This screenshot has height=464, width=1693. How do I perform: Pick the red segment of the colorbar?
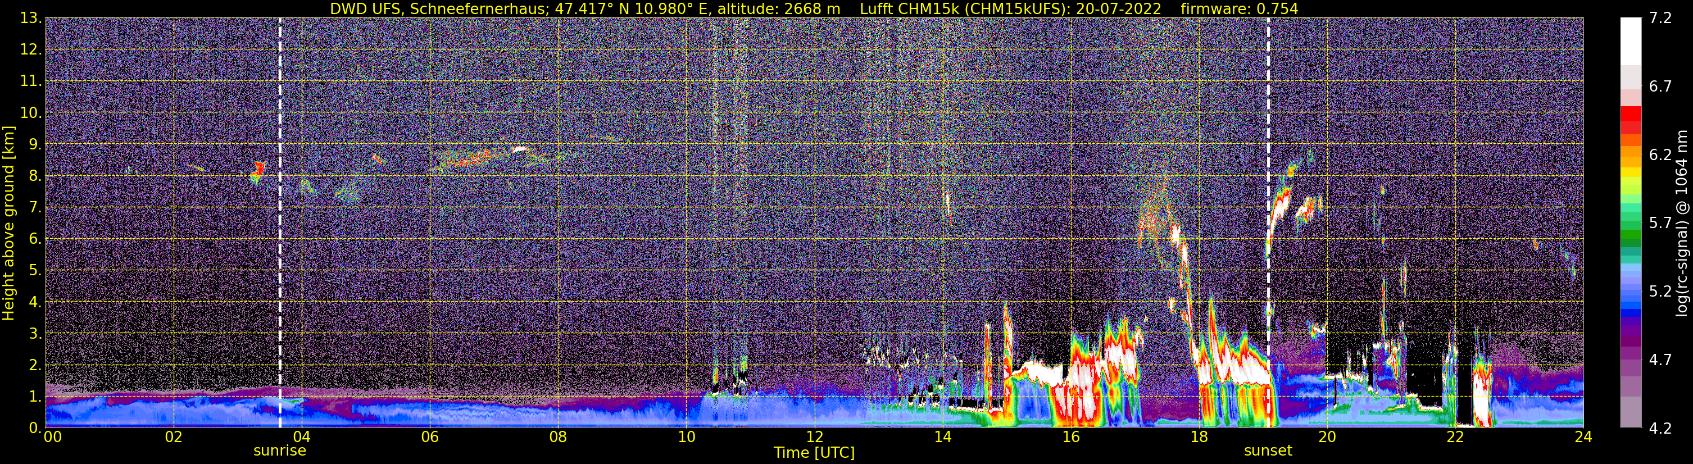point(1631,113)
